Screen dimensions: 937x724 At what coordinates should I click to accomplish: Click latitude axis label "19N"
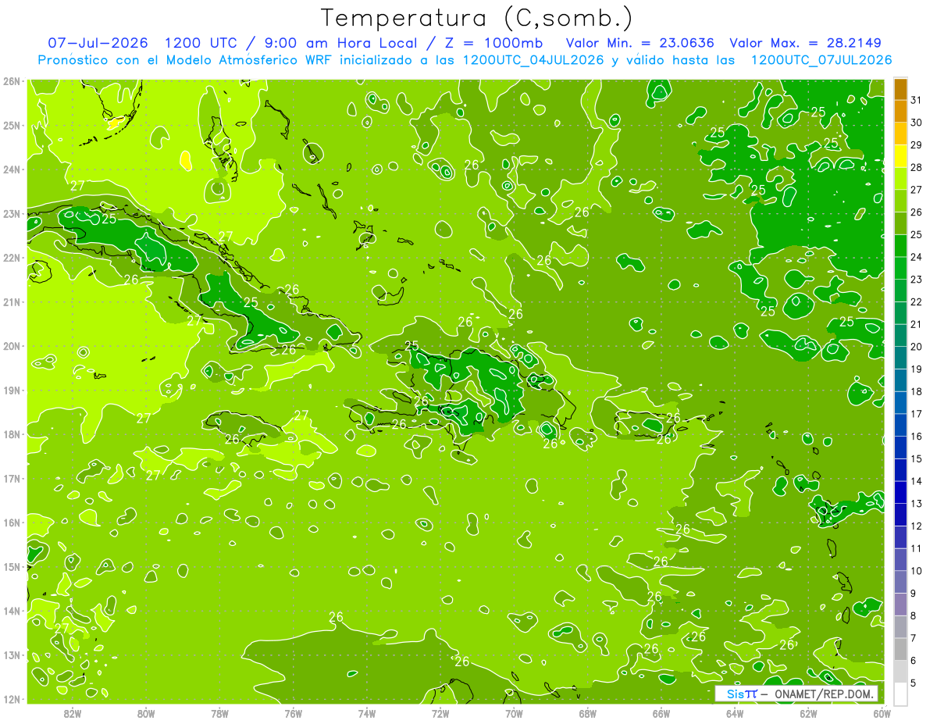click(x=11, y=390)
